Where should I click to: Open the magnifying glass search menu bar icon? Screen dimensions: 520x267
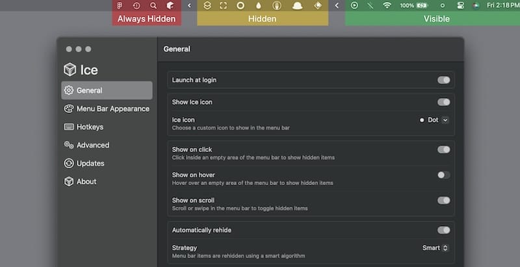point(153,5)
